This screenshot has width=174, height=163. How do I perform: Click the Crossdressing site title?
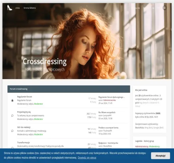tap(45, 61)
